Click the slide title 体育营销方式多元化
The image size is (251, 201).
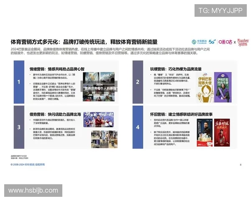click(84, 42)
